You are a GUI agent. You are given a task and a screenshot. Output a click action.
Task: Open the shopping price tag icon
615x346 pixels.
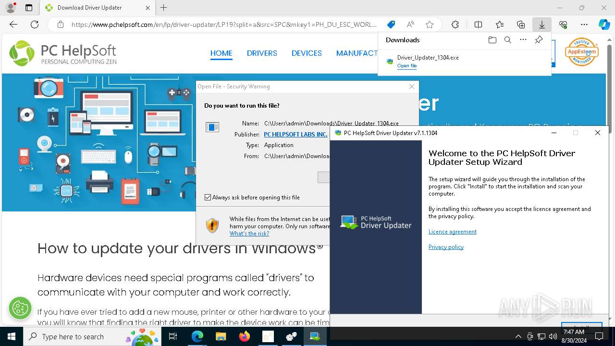[391, 25]
